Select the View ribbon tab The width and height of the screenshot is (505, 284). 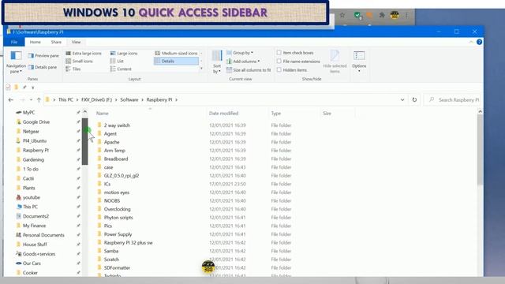pyautogui.click(x=76, y=42)
